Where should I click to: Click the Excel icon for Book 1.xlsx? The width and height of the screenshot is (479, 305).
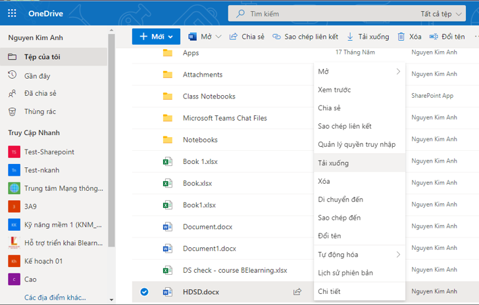(x=167, y=161)
